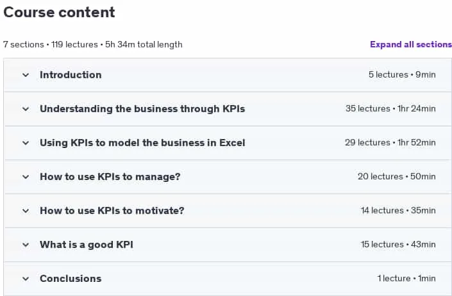Click Expand all sections link

pos(411,44)
